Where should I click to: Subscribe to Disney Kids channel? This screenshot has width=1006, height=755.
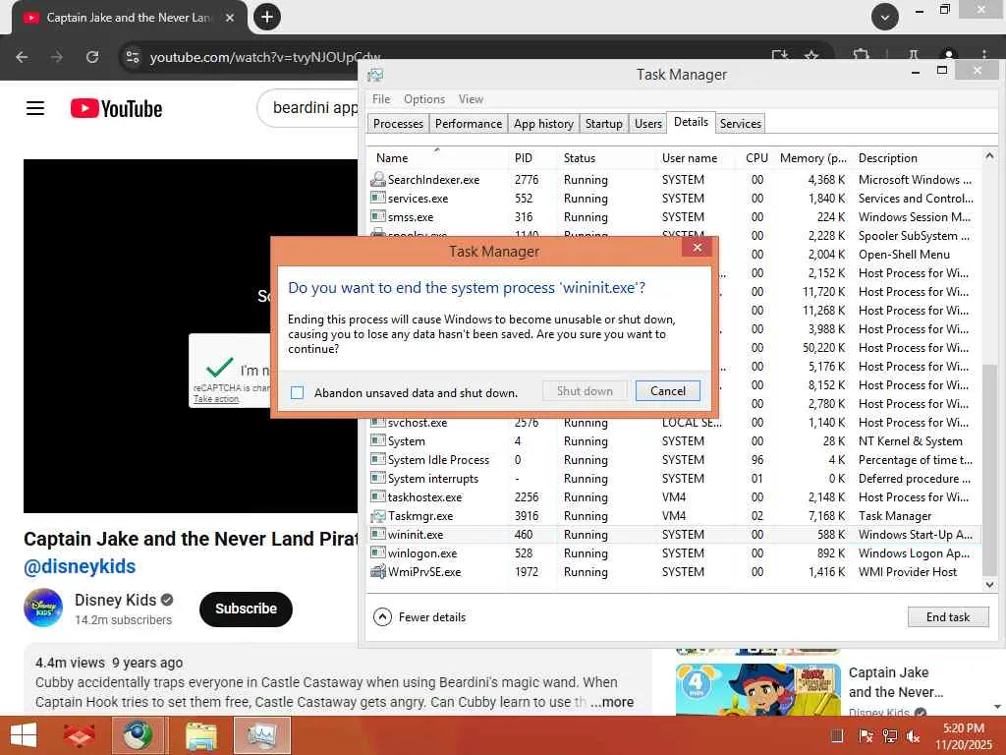click(x=246, y=609)
